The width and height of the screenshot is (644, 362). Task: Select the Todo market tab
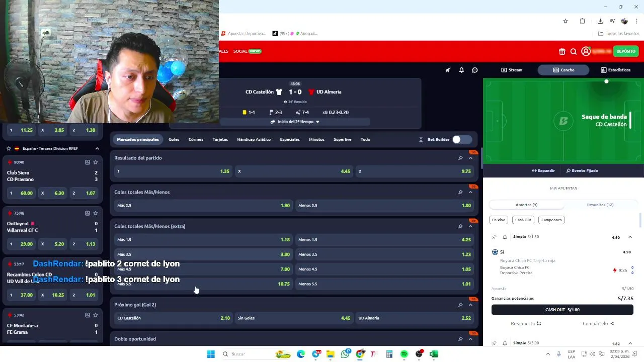click(365, 139)
